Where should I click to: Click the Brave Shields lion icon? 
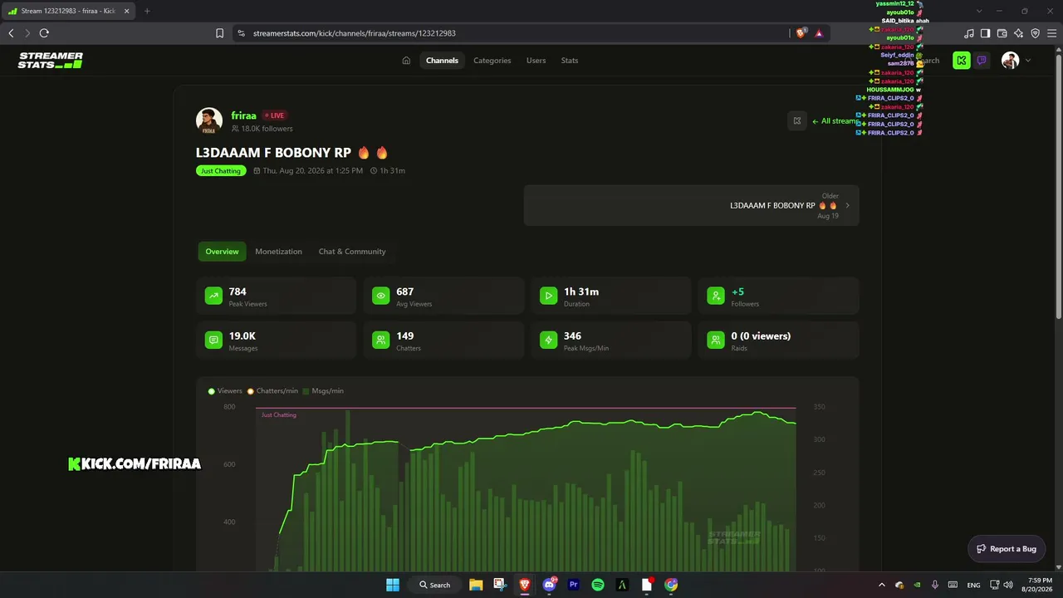point(801,33)
